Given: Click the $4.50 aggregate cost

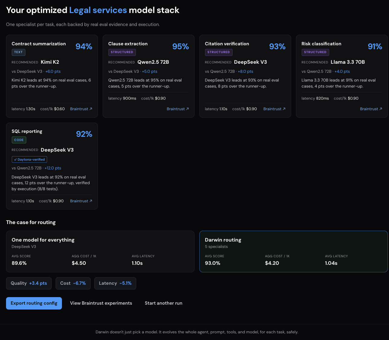Looking at the screenshot, I should [x=79, y=263].
